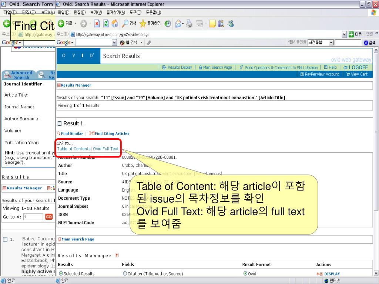
Task: Stop page loading with the red X icon
Action: tap(97, 23)
